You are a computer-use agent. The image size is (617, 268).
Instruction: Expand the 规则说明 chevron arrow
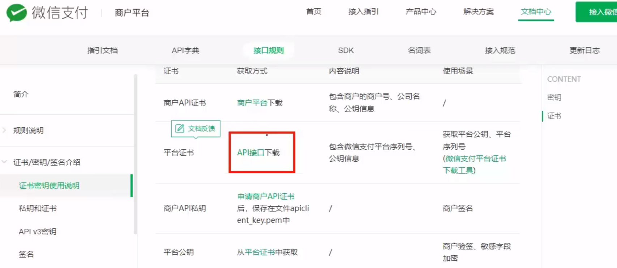4,130
